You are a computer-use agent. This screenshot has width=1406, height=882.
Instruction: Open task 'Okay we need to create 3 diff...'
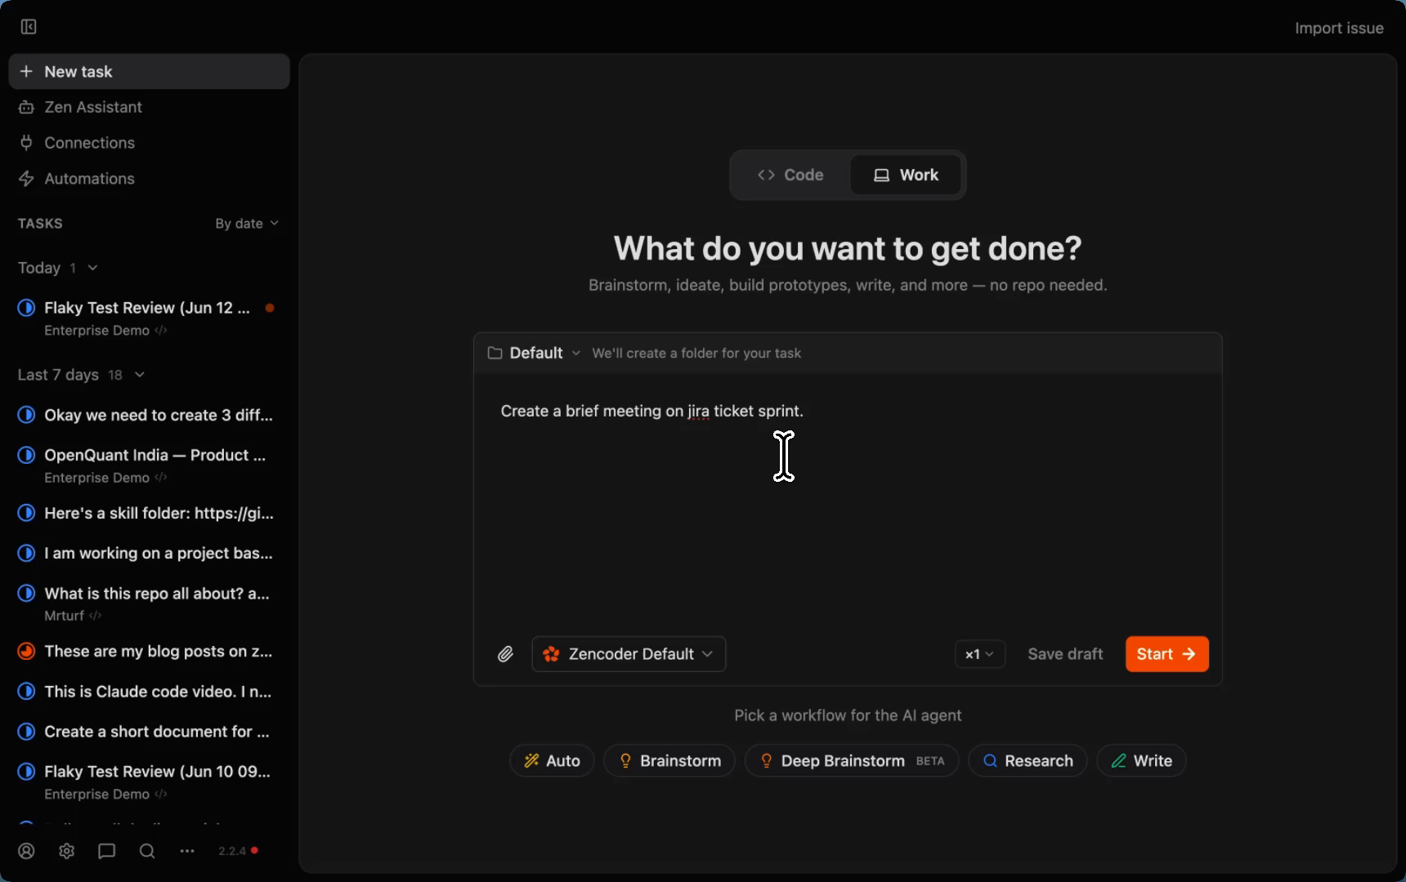point(159,415)
